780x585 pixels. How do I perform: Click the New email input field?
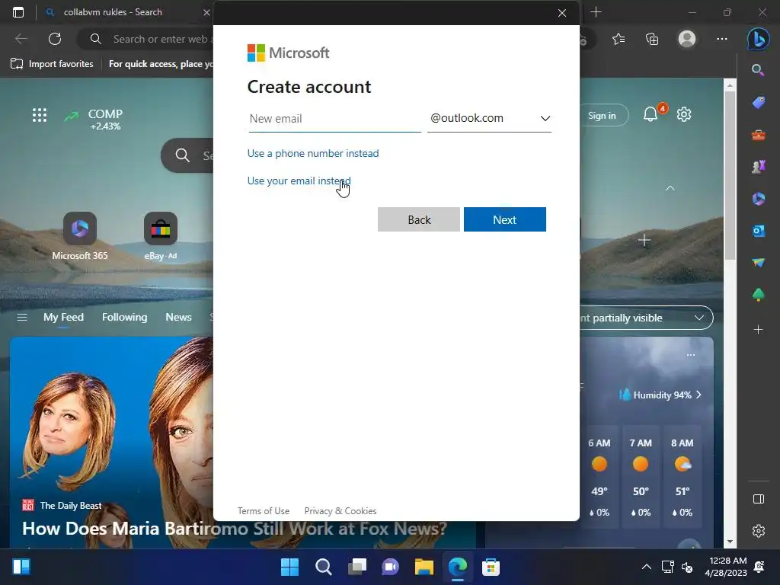[335, 119]
